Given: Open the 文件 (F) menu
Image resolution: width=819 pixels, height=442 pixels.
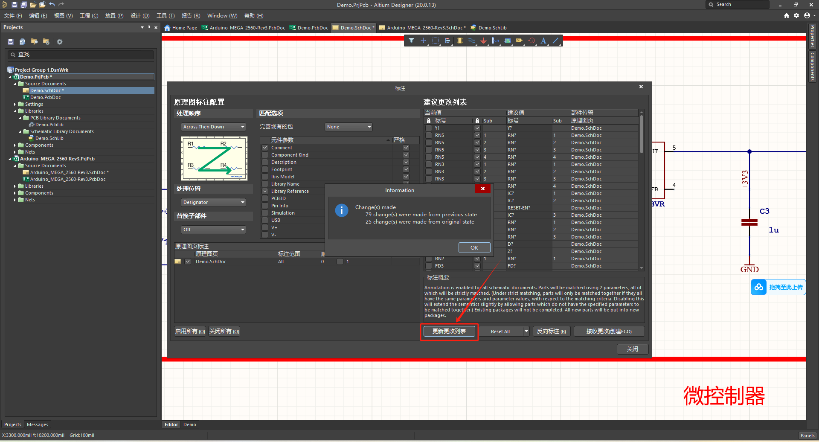Looking at the screenshot, I should pyautogui.click(x=13, y=16).
